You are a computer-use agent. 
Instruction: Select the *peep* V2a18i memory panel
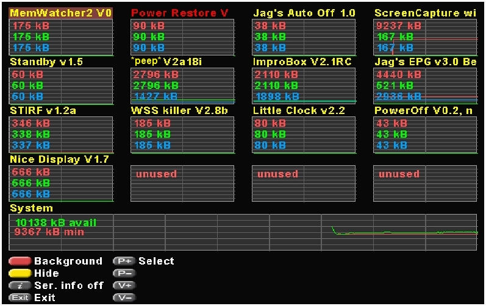pyautogui.click(x=182, y=86)
